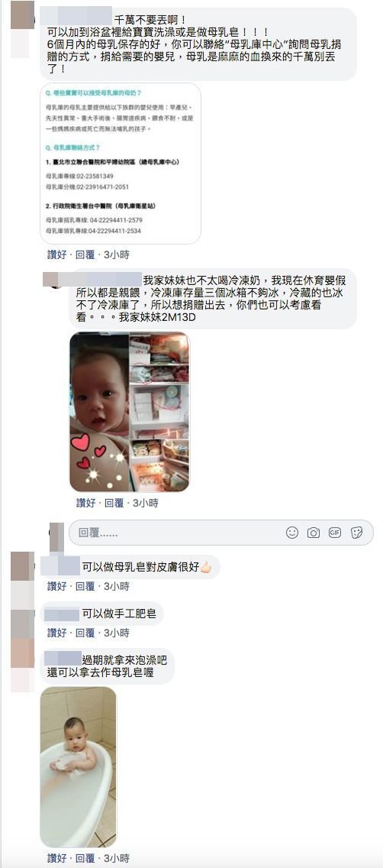
Task: Like the 千萬不要丟啊 comment
Action: [x=56, y=254]
